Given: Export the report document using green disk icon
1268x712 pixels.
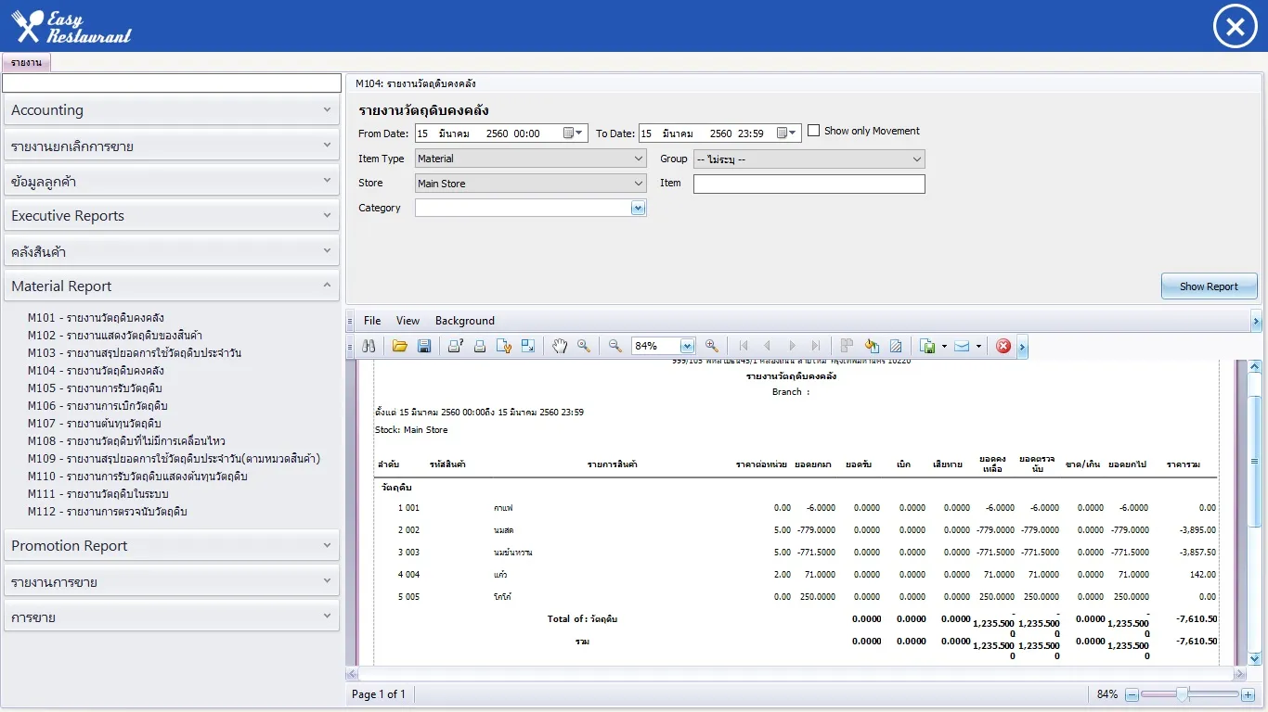Looking at the screenshot, I should coord(927,346).
